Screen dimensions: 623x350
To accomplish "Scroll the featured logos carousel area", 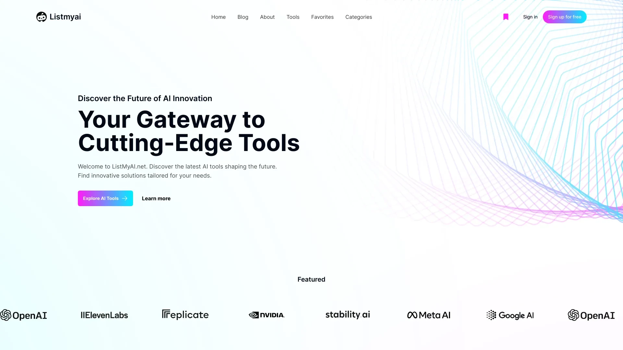I will click(x=311, y=315).
